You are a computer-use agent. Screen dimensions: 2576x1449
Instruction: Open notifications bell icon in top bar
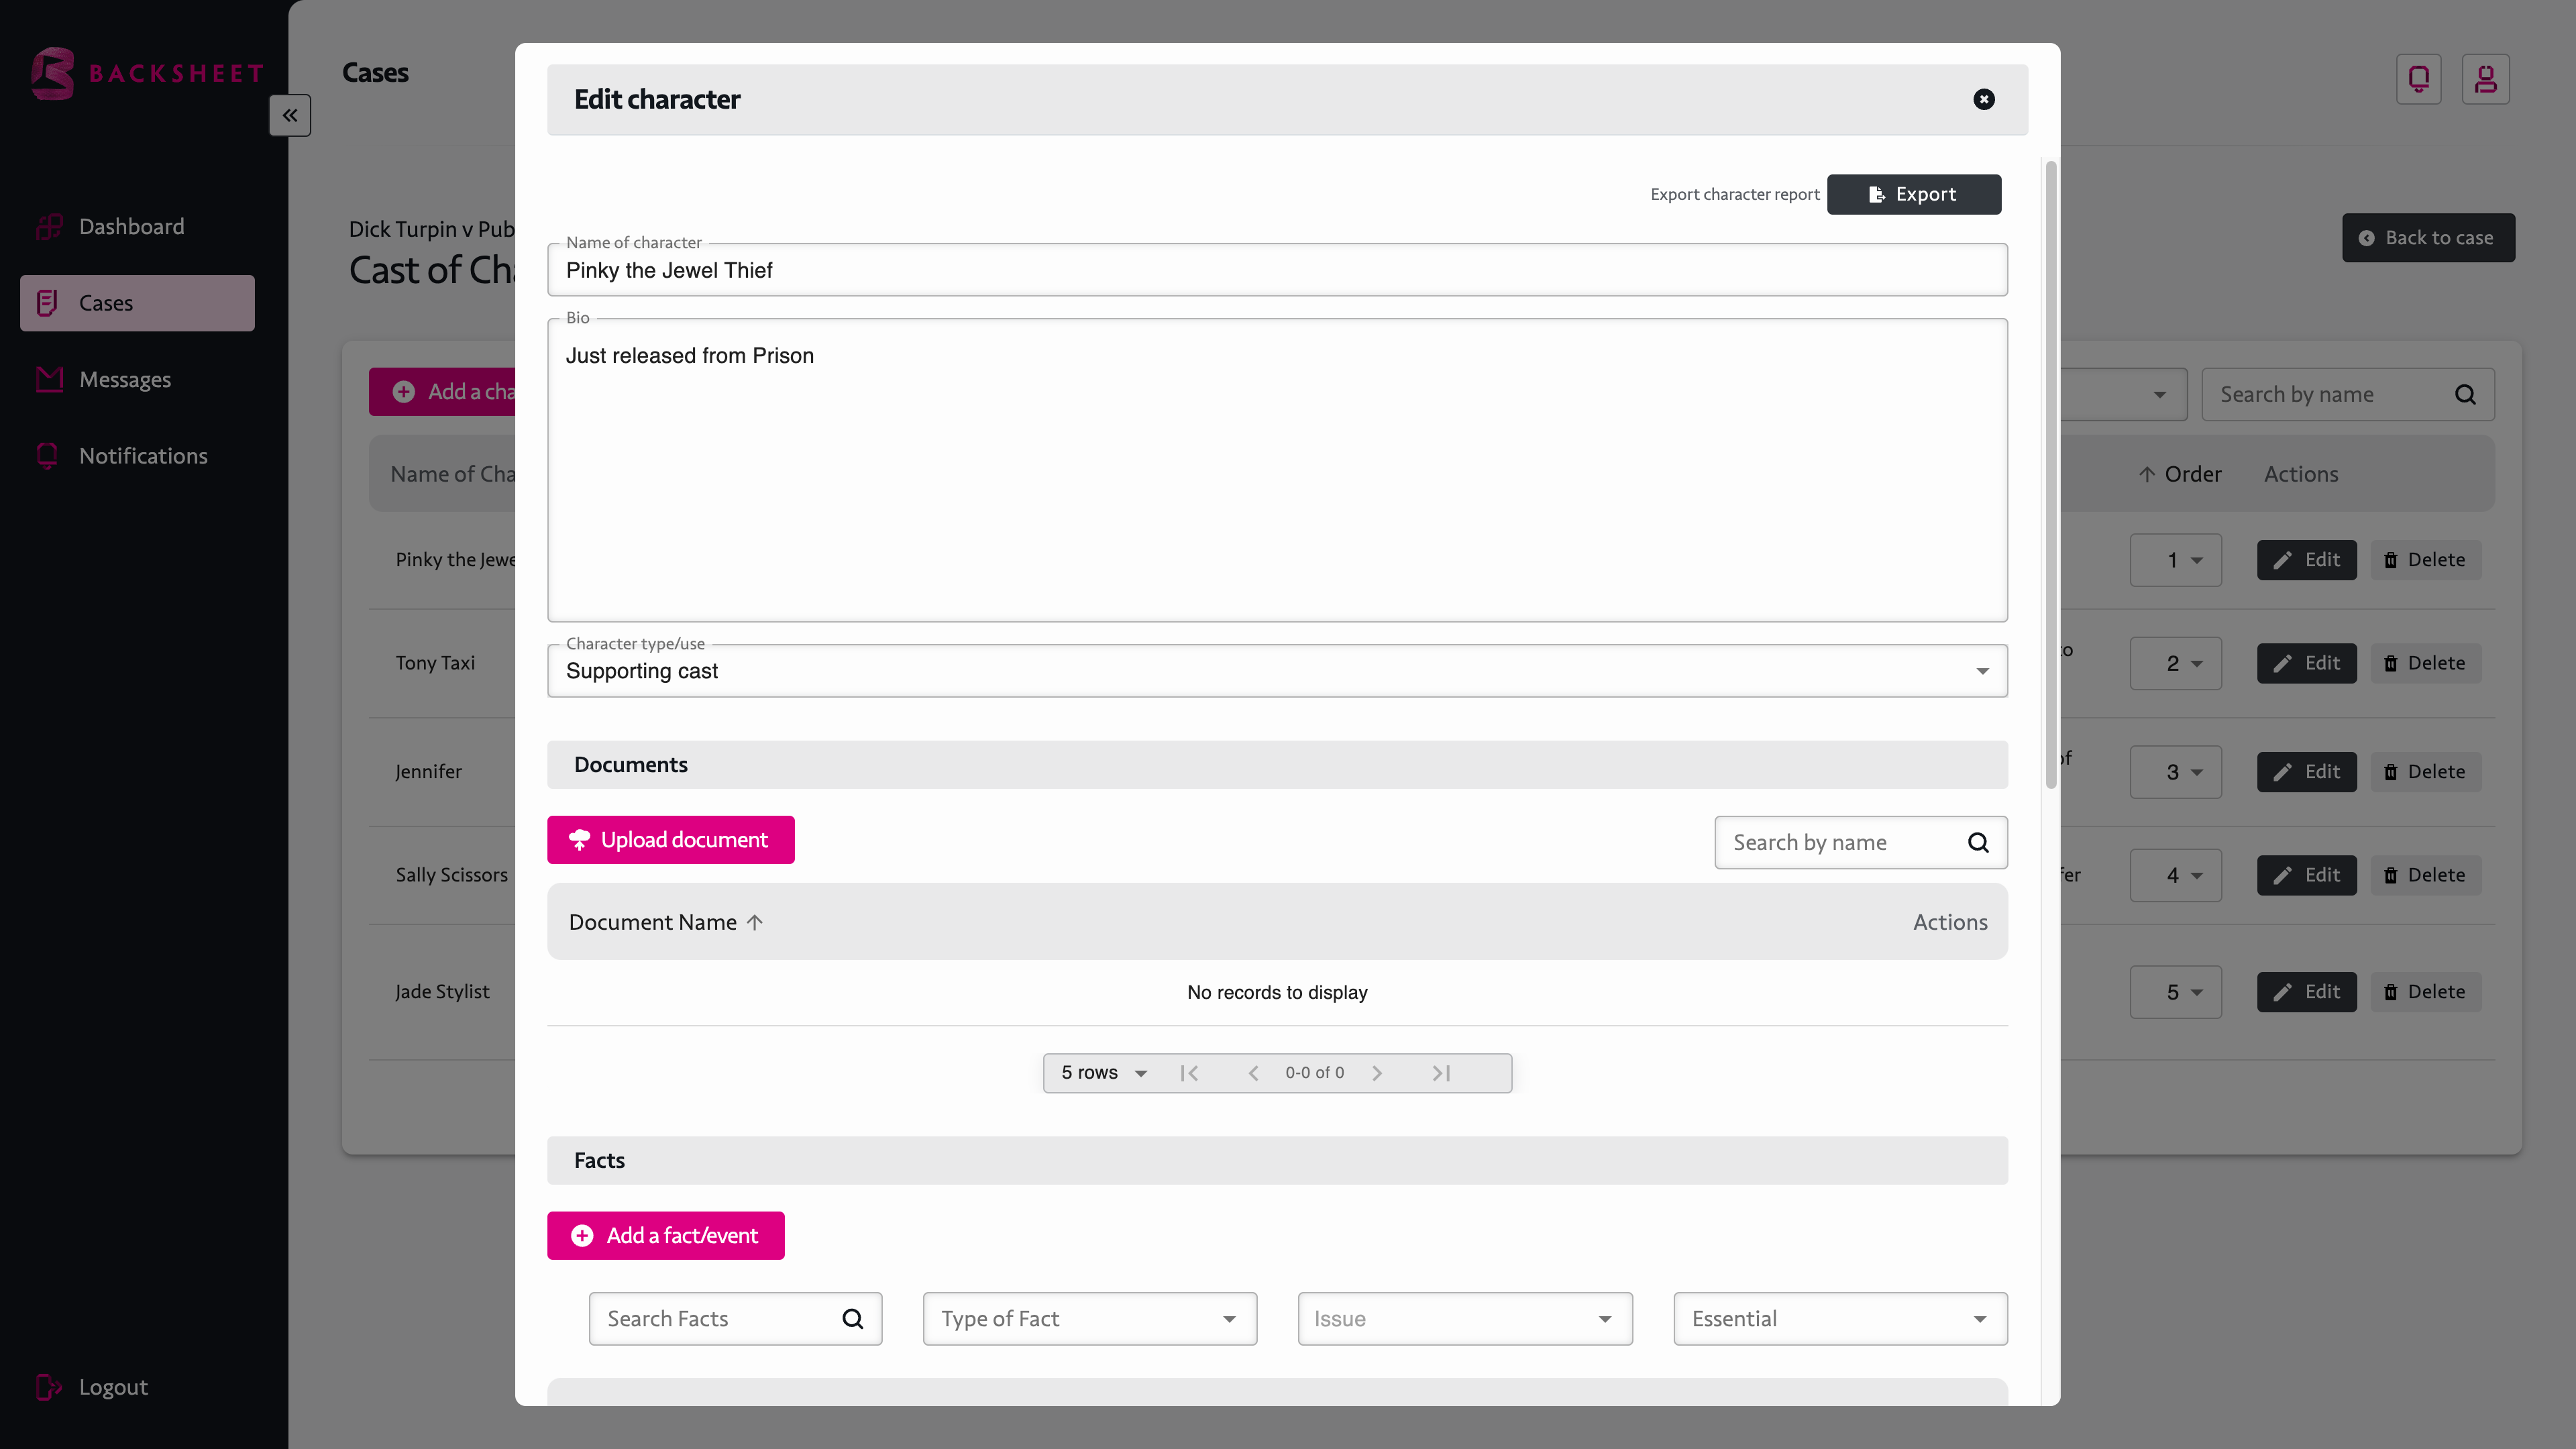tap(2418, 79)
